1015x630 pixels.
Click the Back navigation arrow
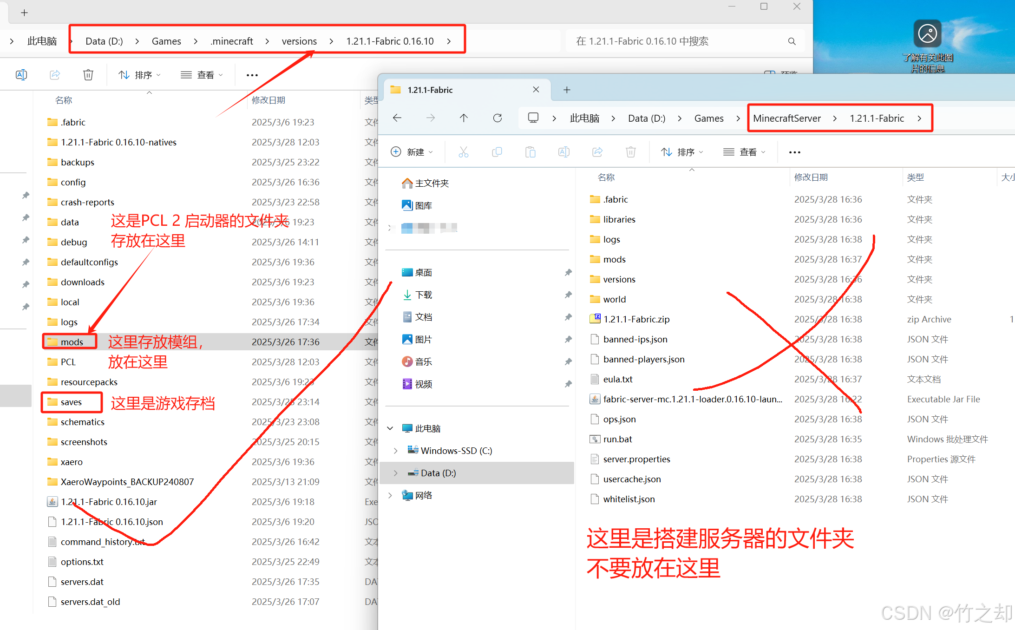(397, 118)
